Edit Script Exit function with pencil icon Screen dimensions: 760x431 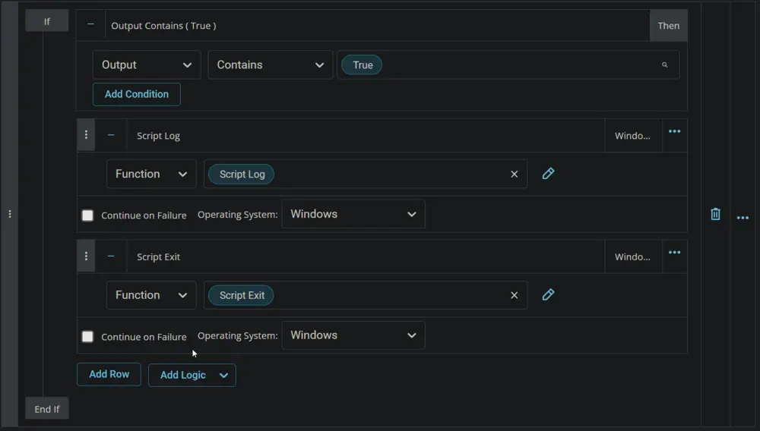548,294
